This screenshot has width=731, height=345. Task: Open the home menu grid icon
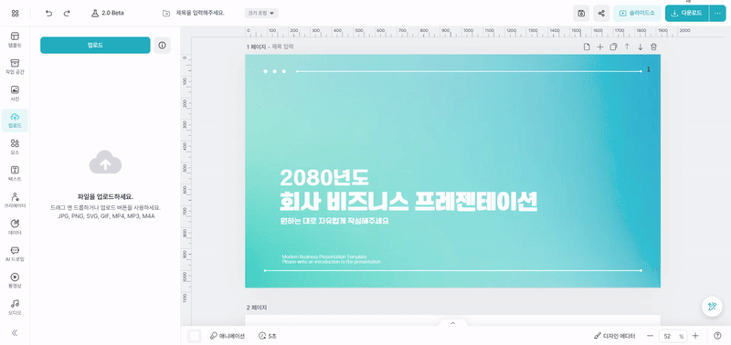15,13
